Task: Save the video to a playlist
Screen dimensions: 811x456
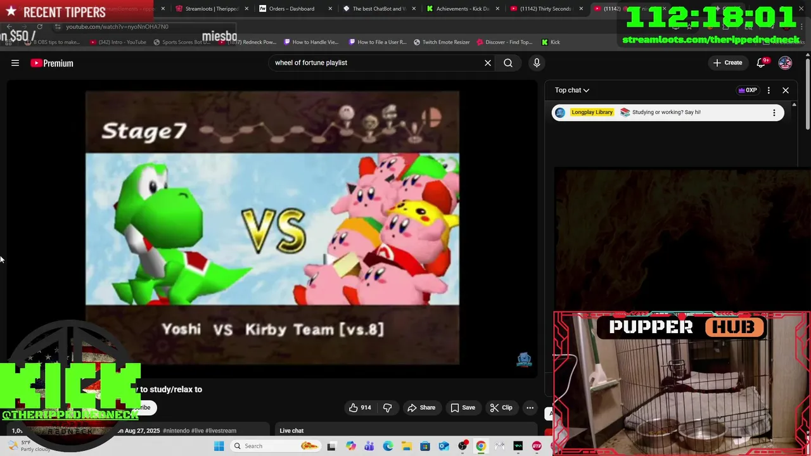Action: coord(463,408)
